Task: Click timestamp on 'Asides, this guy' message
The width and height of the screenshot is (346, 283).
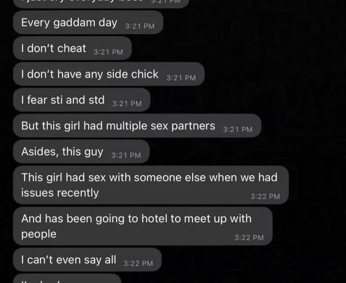Action: click(x=126, y=155)
